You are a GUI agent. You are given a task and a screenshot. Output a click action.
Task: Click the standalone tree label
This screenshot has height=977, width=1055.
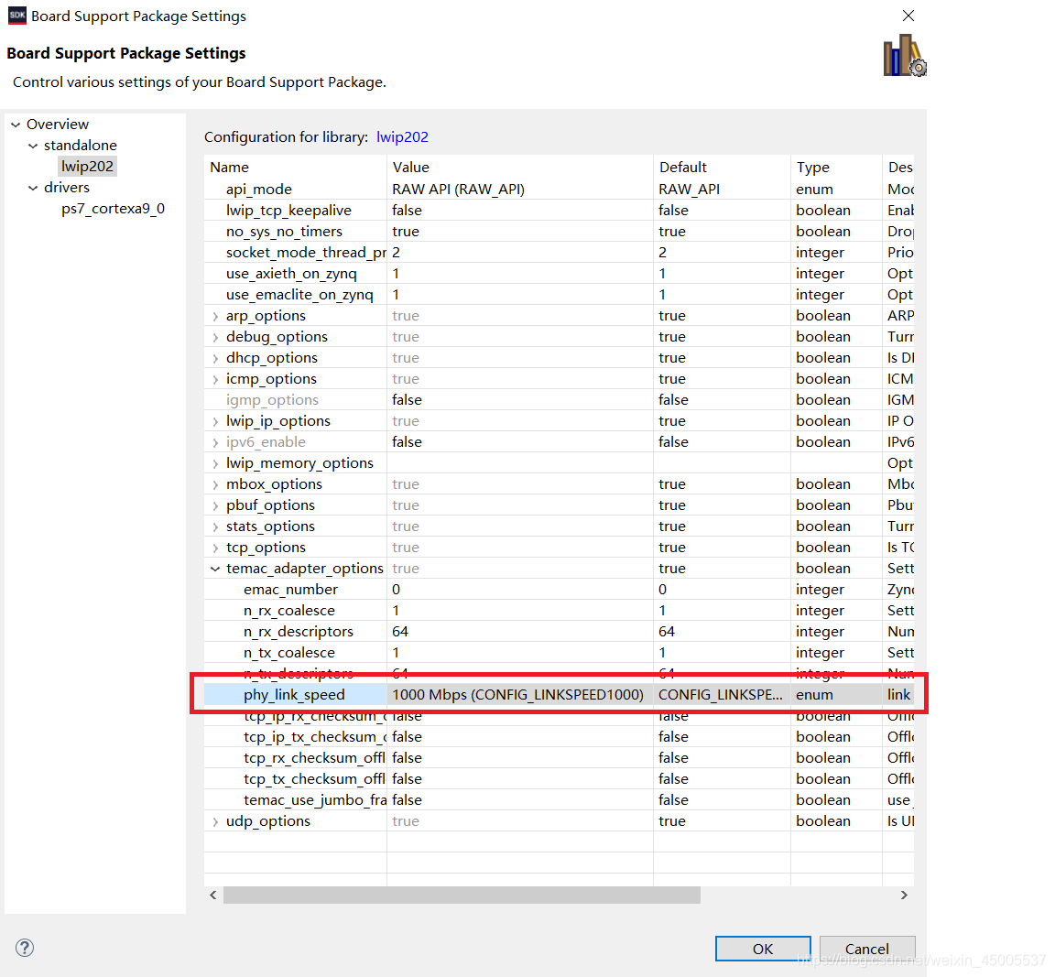80,146
